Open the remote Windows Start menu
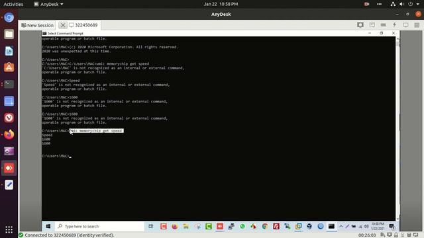Viewport: 424px width, 238px height. 48,226
